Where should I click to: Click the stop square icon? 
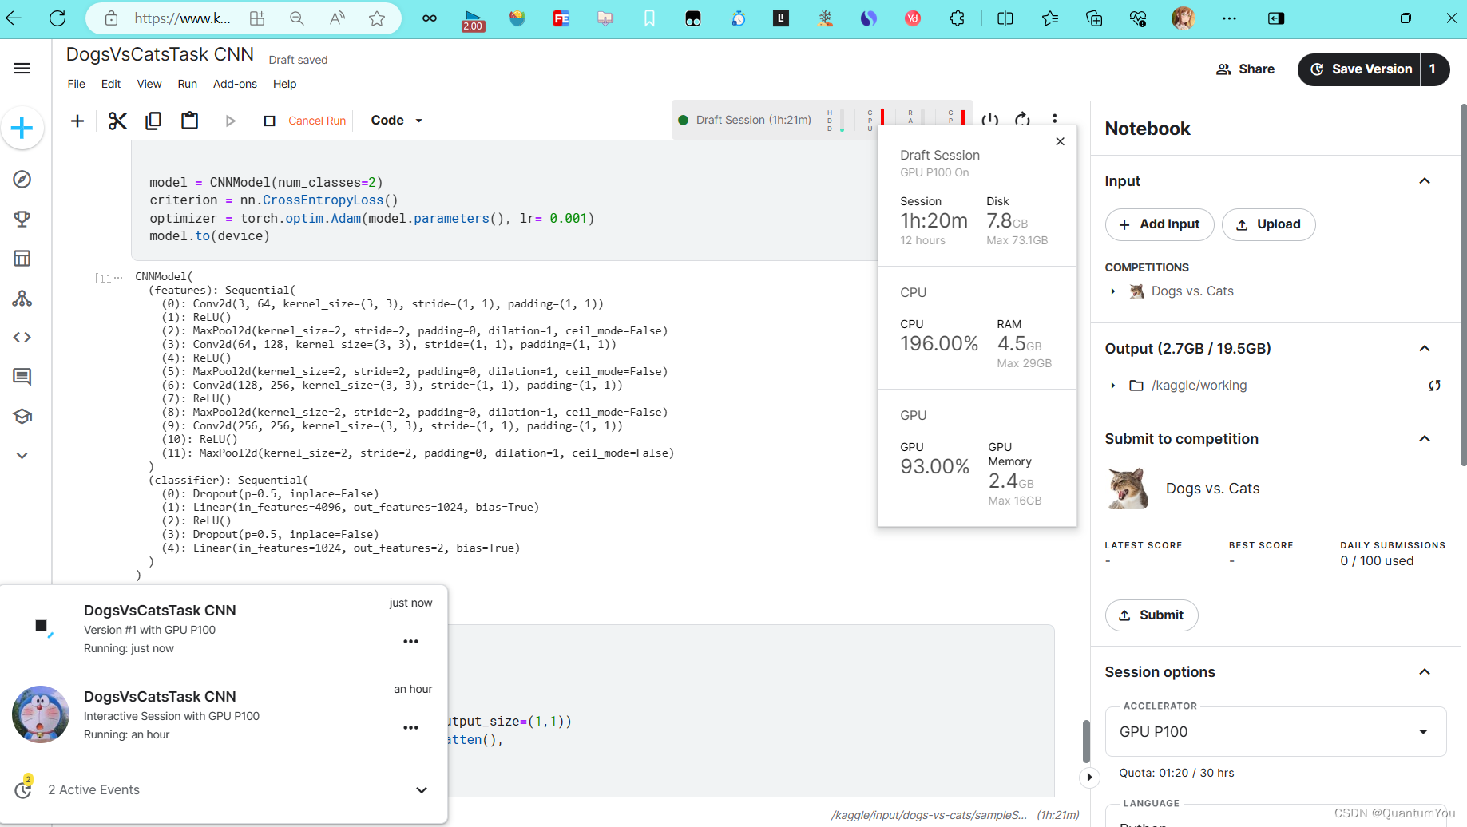click(x=269, y=121)
